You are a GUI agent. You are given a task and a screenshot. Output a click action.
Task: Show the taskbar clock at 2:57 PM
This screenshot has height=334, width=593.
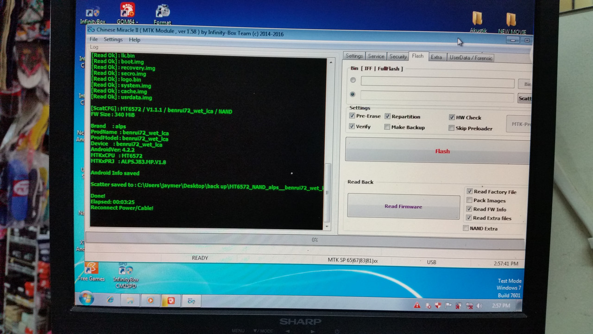[500, 306]
